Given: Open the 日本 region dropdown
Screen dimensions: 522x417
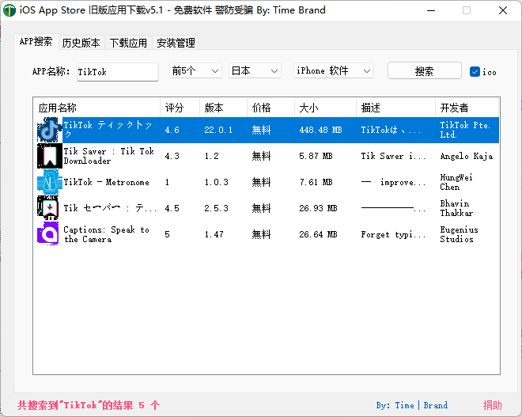Looking at the screenshot, I should click(x=255, y=70).
